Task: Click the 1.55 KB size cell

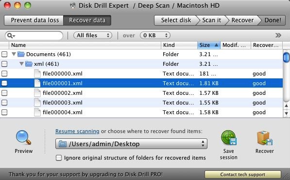Action: pyautogui.click(x=209, y=103)
